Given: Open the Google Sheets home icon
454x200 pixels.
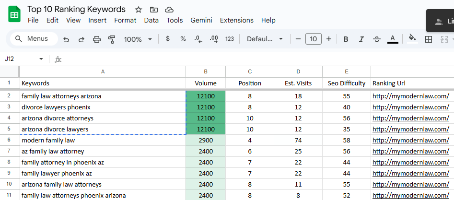Looking at the screenshot, I should [14, 14].
